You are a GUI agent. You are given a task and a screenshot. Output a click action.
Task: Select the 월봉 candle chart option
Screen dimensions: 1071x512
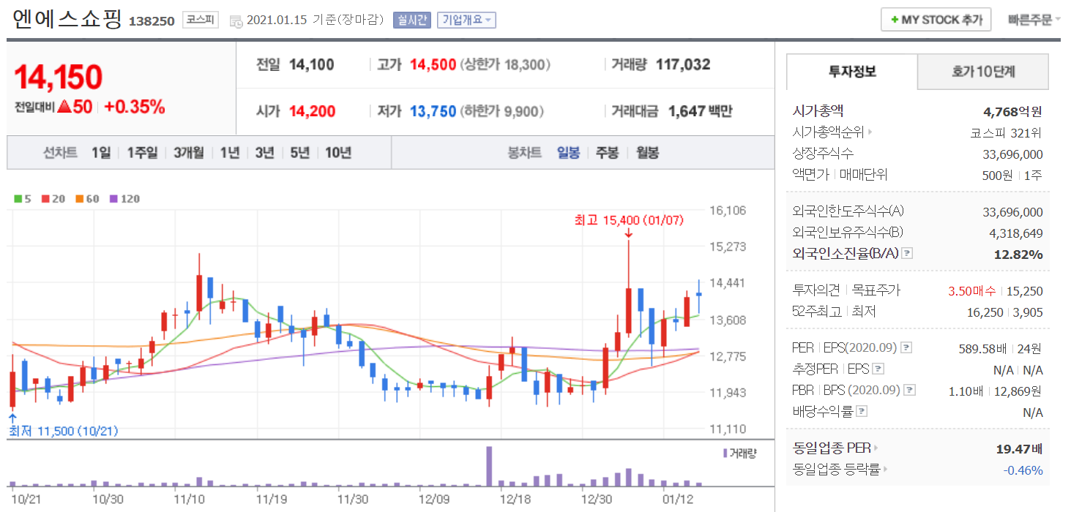(646, 152)
